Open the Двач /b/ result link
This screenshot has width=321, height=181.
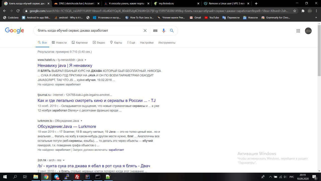point(94,166)
